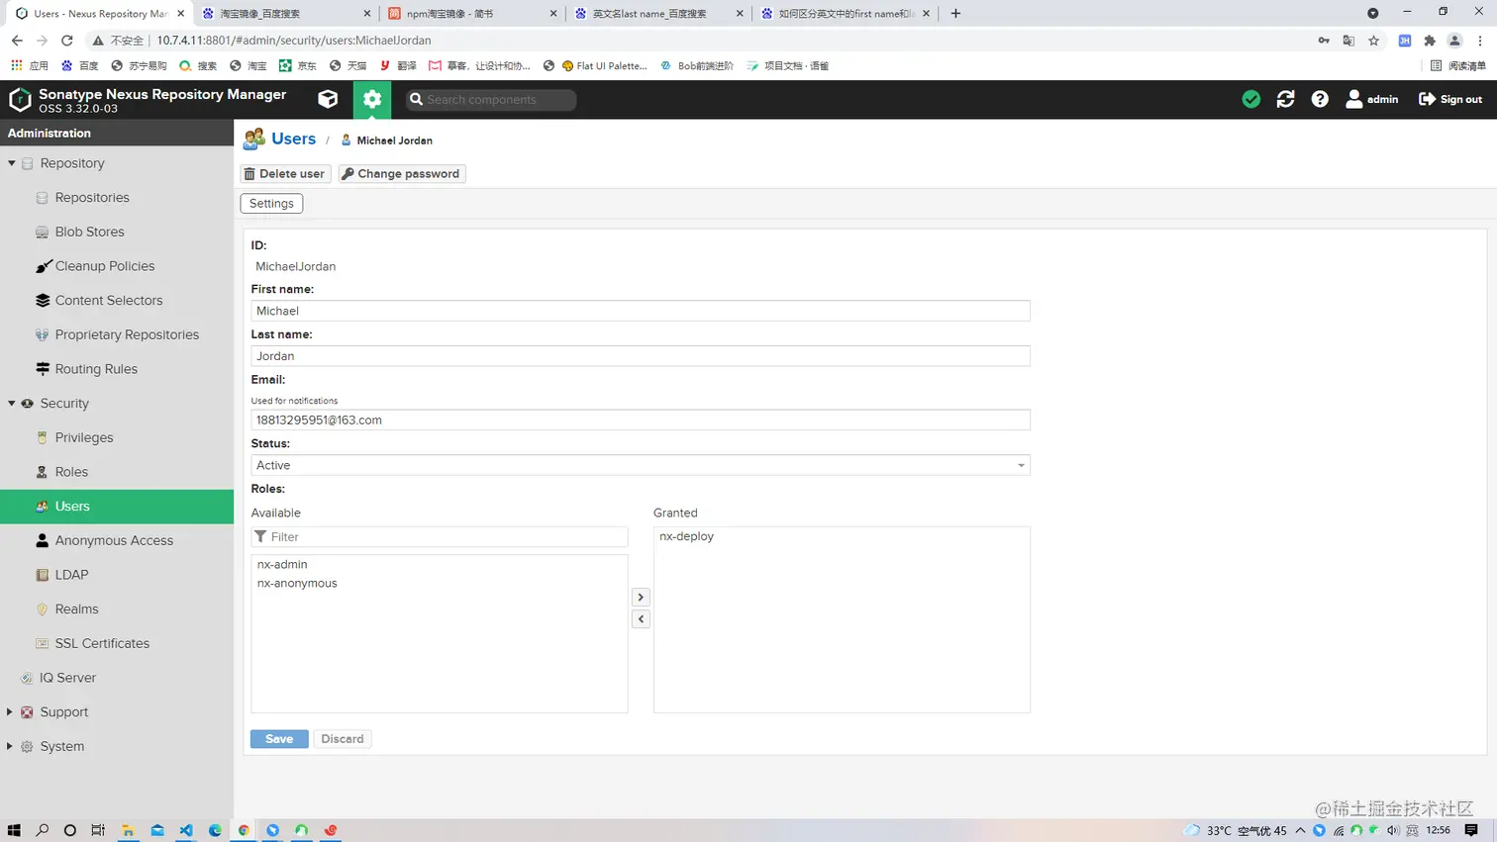Switch to the 淘宝镜像_百度搜索 browser tab
This screenshot has width=1497, height=842.
285,14
